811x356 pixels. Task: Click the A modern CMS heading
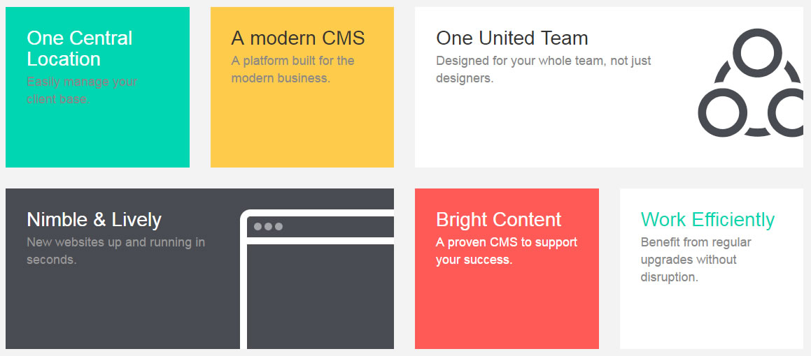[298, 38]
